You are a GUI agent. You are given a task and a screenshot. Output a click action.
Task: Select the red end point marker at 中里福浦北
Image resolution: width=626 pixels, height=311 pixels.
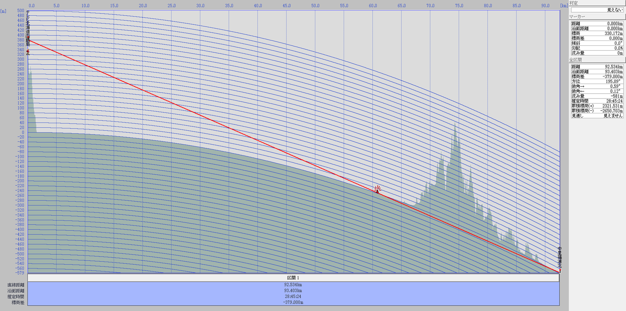[x=560, y=270]
